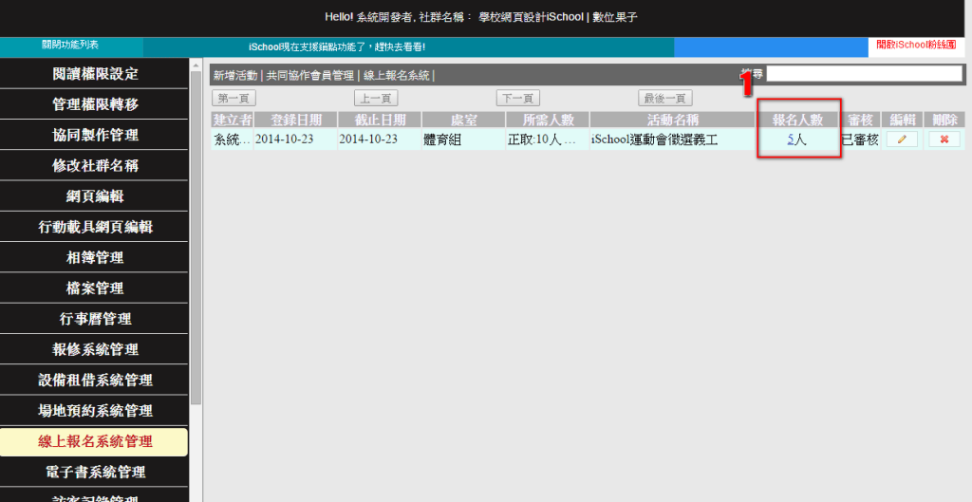This screenshot has width=972, height=502.
Task: Click the pencil edit icon for iSchool運動會徵選義工
Action: click(x=902, y=139)
